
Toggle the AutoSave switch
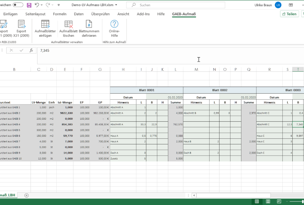pyautogui.click(x=18, y=5)
